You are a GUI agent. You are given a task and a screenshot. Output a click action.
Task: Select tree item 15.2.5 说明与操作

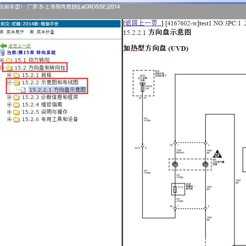tap(45, 112)
